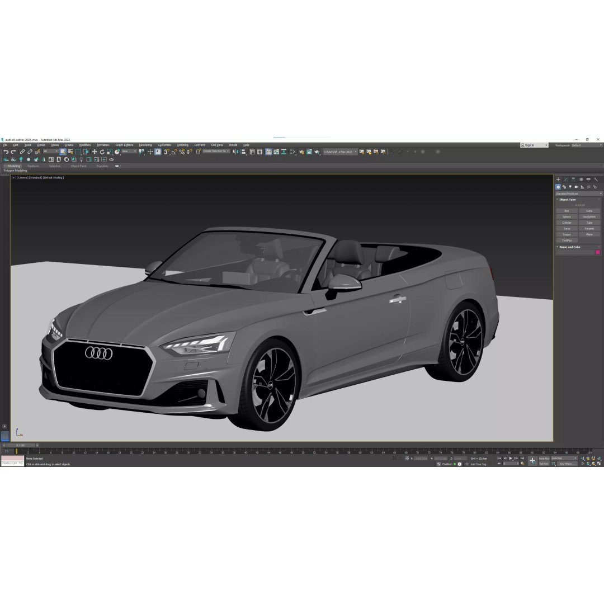Open the Workspaces Default dropdown

coord(586,145)
